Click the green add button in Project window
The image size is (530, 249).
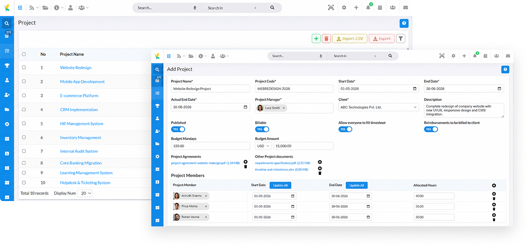316,39
